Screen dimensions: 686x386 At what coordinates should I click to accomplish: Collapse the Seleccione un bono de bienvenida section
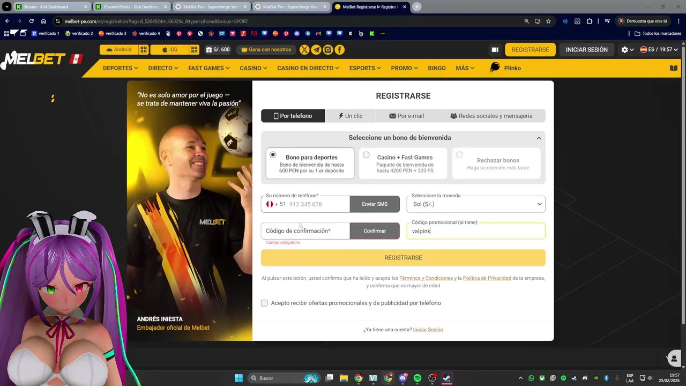click(539, 138)
